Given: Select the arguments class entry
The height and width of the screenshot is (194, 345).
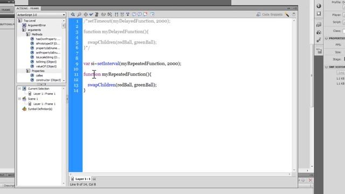Looking at the screenshot, I should point(34,30).
